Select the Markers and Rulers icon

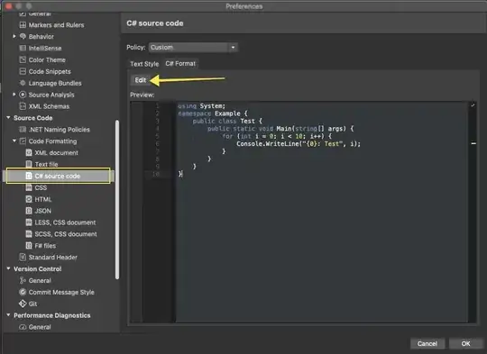(23, 25)
